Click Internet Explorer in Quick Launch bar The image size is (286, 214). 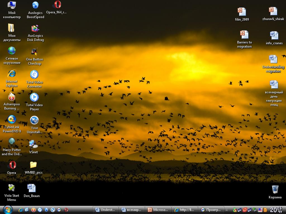[x=21, y=210]
